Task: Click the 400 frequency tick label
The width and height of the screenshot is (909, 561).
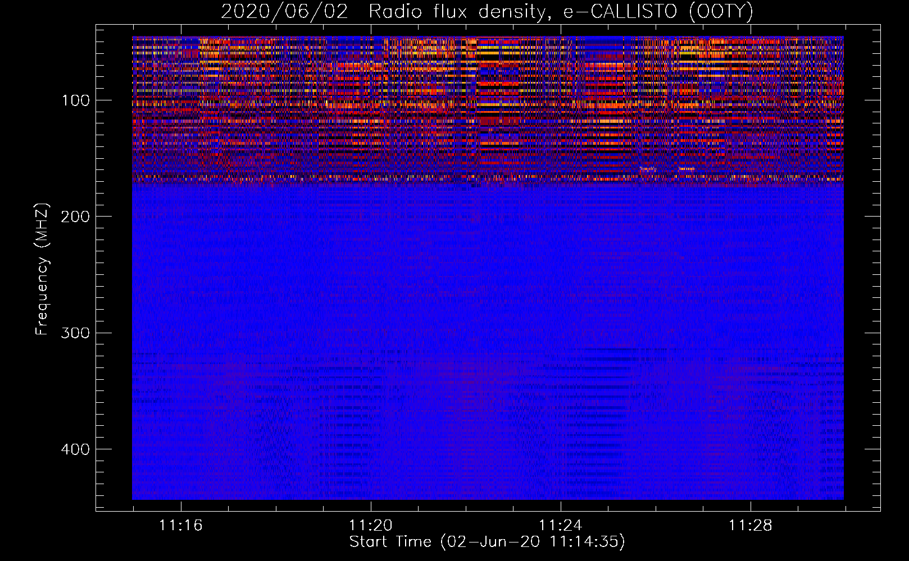Action: [x=75, y=449]
